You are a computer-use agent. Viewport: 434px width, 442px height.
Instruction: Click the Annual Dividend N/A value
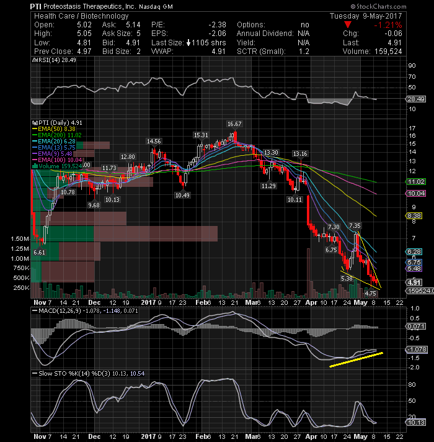[304, 34]
